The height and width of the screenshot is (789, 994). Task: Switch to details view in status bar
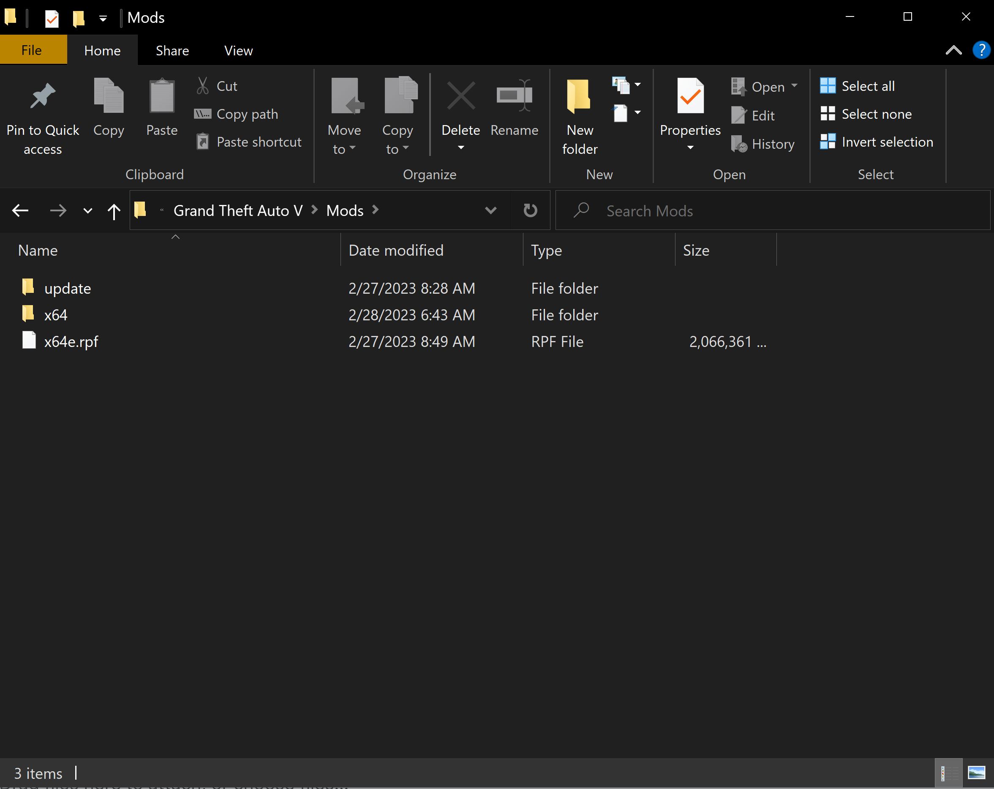coord(948,773)
